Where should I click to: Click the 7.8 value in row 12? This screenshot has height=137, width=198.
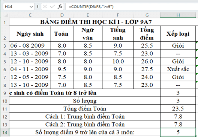(178, 116)
